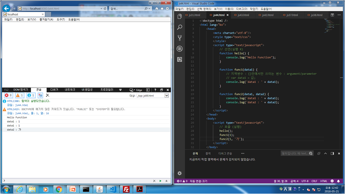This screenshot has width=345, height=194.
Task: Click the split editor icon in VS Code
Action: point(332,15)
